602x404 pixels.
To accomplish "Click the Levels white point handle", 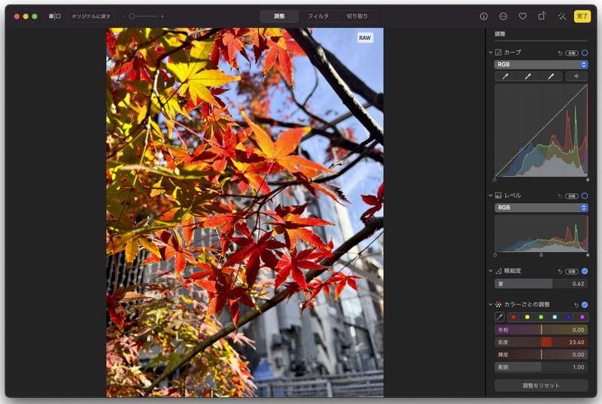I will [588, 255].
